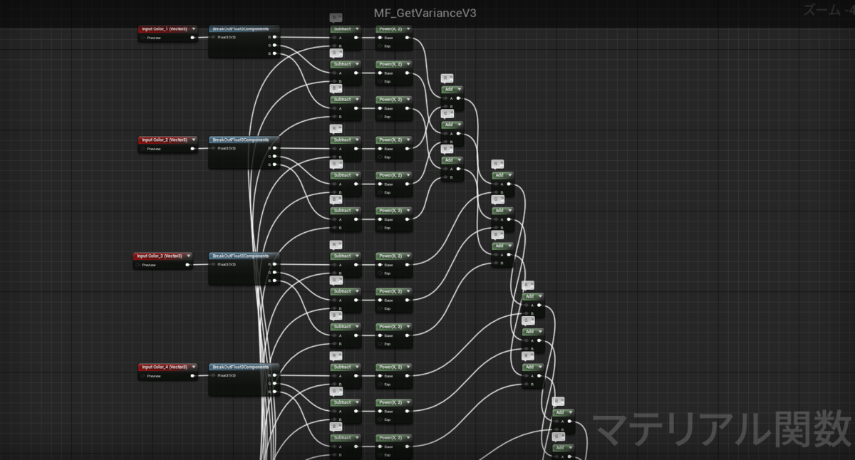Collapse Subtract node fed by Input Color_1's R channel

[357, 29]
